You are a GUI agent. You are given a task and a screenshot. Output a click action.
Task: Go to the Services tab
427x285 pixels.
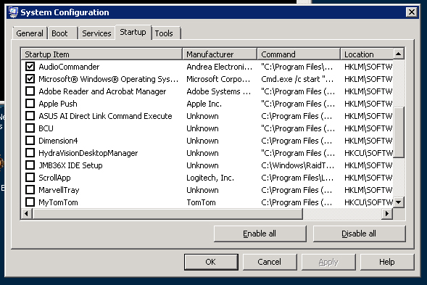pyautogui.click(x=96, y=33)
